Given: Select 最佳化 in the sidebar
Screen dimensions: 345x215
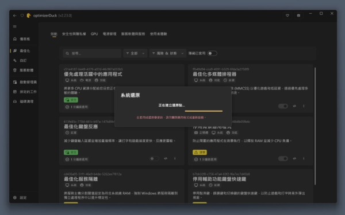Looking at the screenshot, I should 24,51.
